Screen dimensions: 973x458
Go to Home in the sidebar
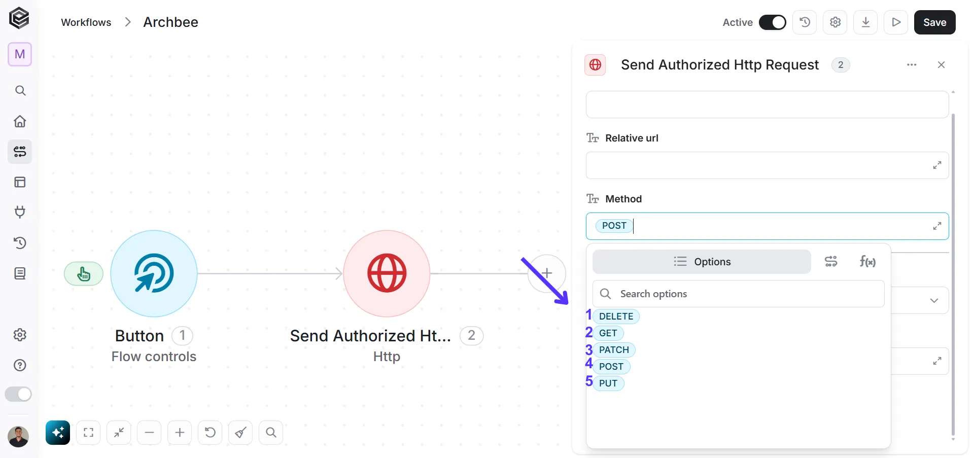(x=20, y=121)
